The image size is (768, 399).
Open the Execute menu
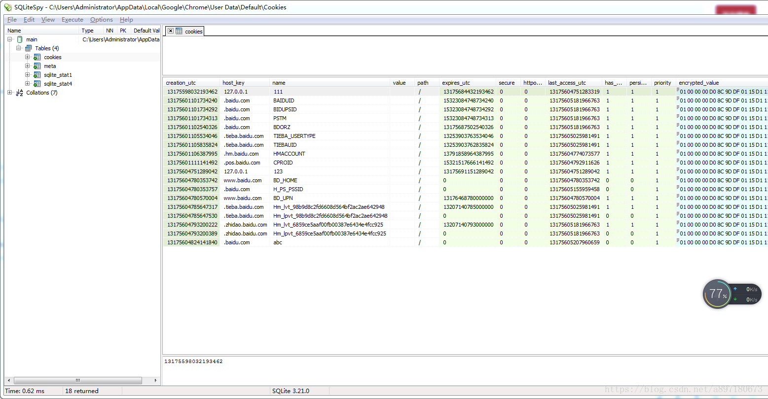pos(73,20)
